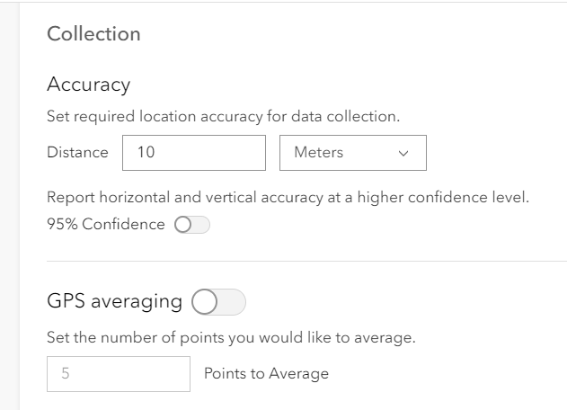Click the Points to Average number field
Image resolution: width=567 pixels, height=410 pixels.
119,373
